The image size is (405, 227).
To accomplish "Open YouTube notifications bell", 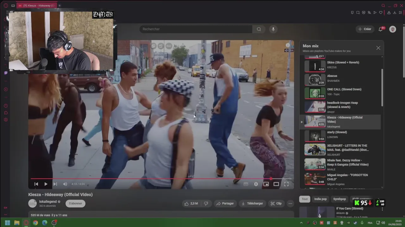I will pyautogui.click(x=381, y=29).
